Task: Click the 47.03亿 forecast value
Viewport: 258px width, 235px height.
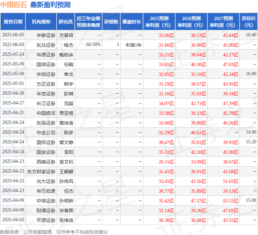Action: pyautogui.click(x=231, y=64)
